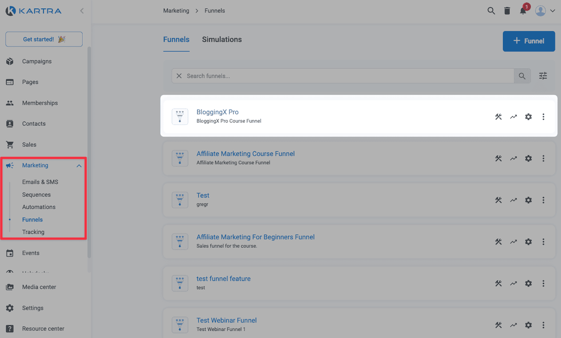The width and height of the screenshot is (561, 338).
Task: Open builder tools for BloggingX Pro funnel
Action: (498, 117)
